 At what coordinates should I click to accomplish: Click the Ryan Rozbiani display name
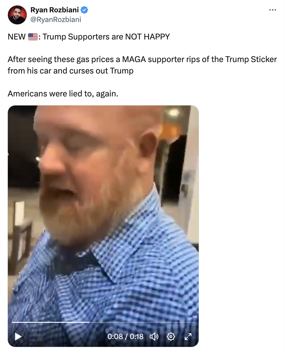coord(54,10)
